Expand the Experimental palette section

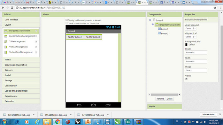pyautogui.click(x=21, y=96)
